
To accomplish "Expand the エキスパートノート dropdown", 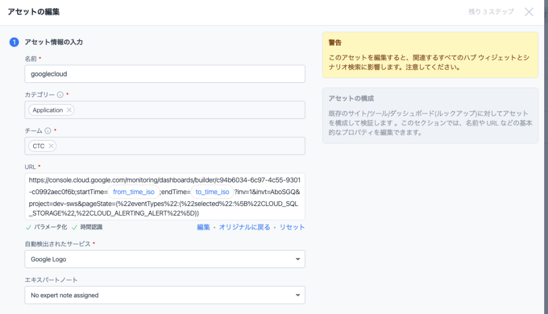I will click(165, 295).
